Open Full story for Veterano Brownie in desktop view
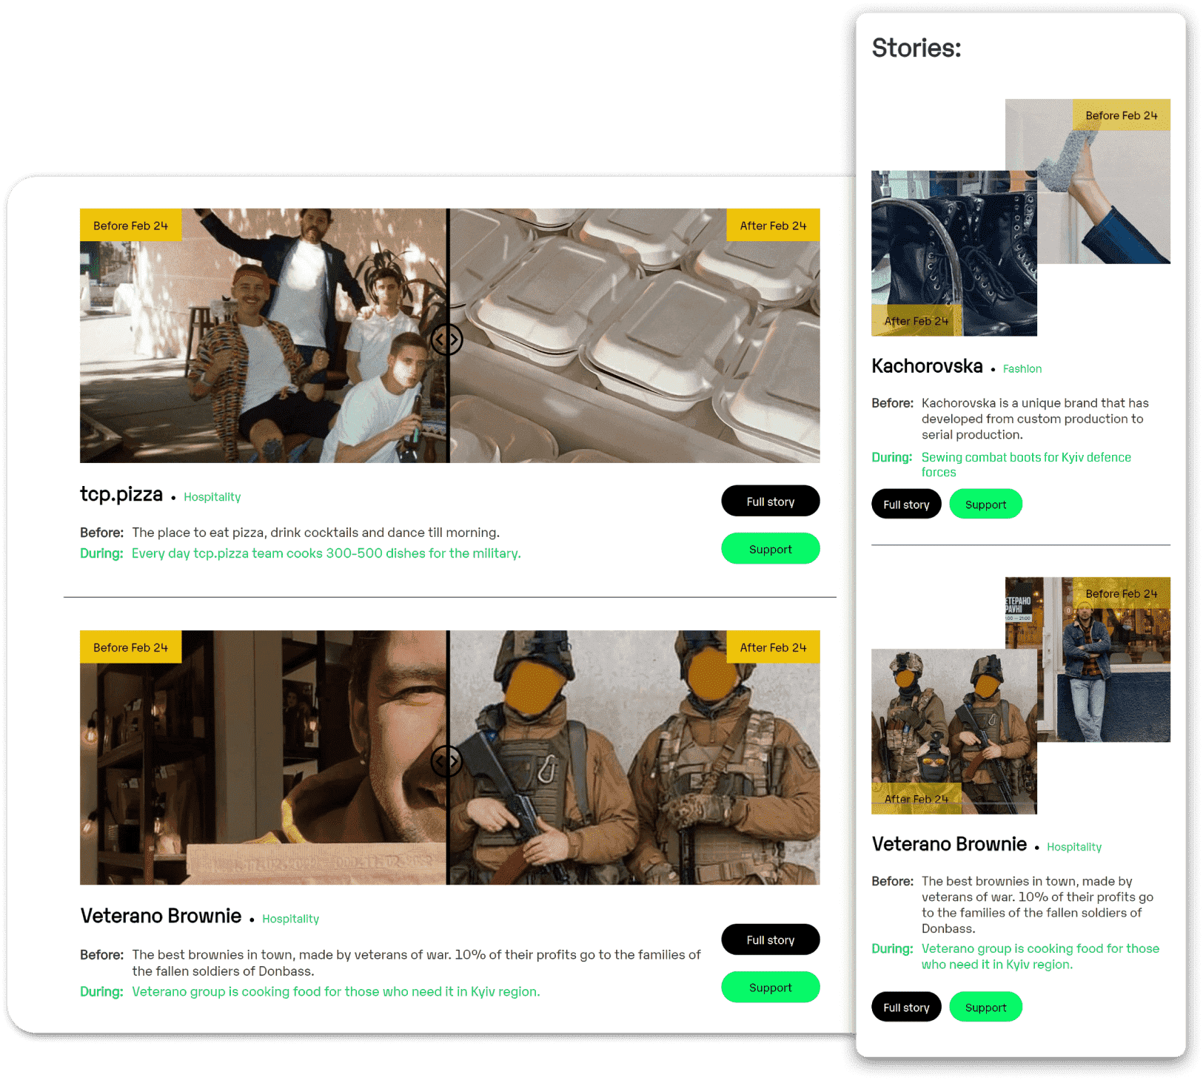 [770, 939]
